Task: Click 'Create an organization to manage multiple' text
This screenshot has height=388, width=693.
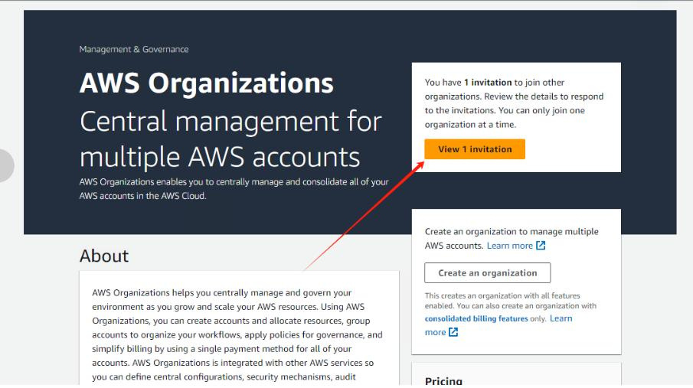Action: (x=512, y=232)
